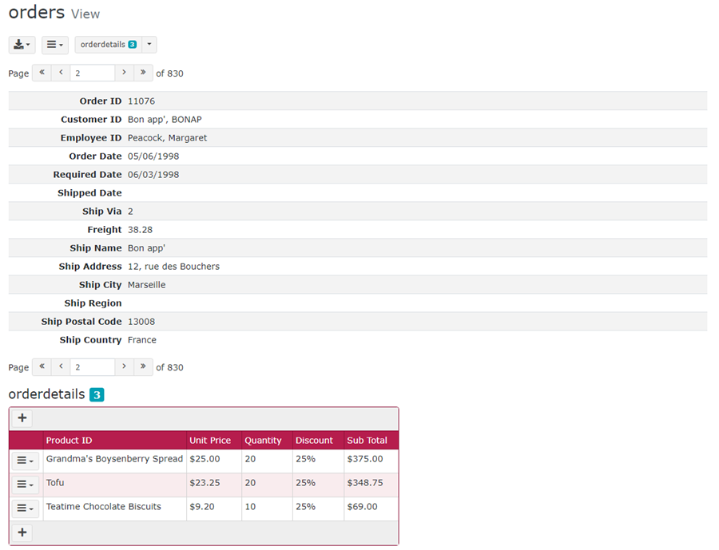Image resolution: width=719 pixels, height=550 pixels.
Task: Click the page number field in top pager
Action: (92, 73)
